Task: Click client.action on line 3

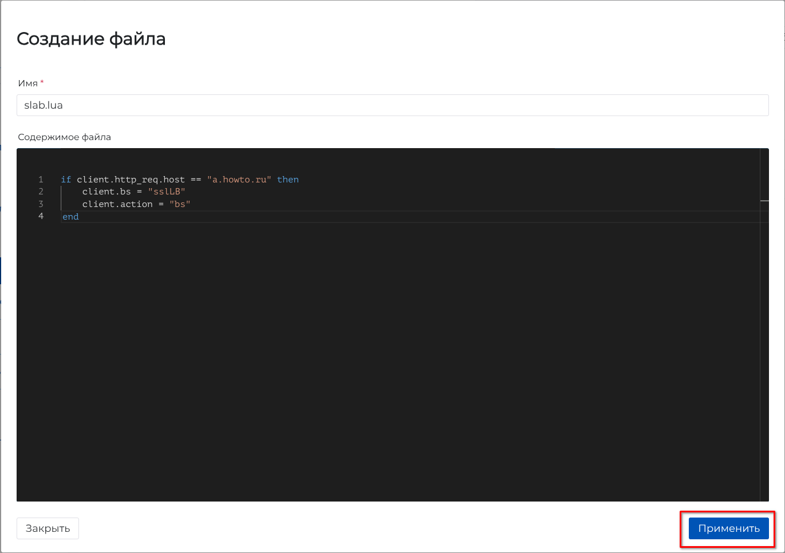Action: coord(117,204)
